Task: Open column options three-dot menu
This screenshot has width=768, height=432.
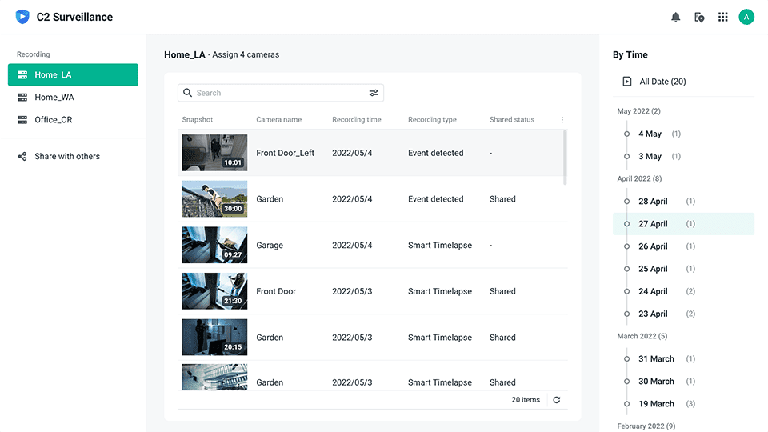Action: pos(562,120)
